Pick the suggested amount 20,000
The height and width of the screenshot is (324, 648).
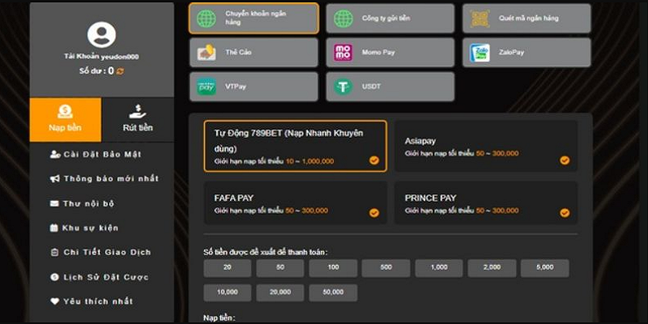280,292
